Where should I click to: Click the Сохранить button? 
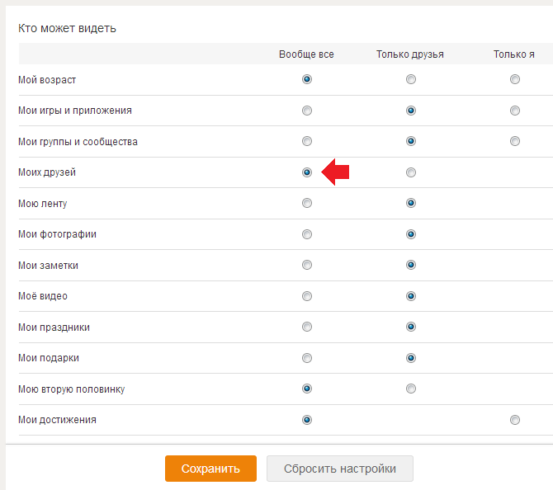point(210,469)
